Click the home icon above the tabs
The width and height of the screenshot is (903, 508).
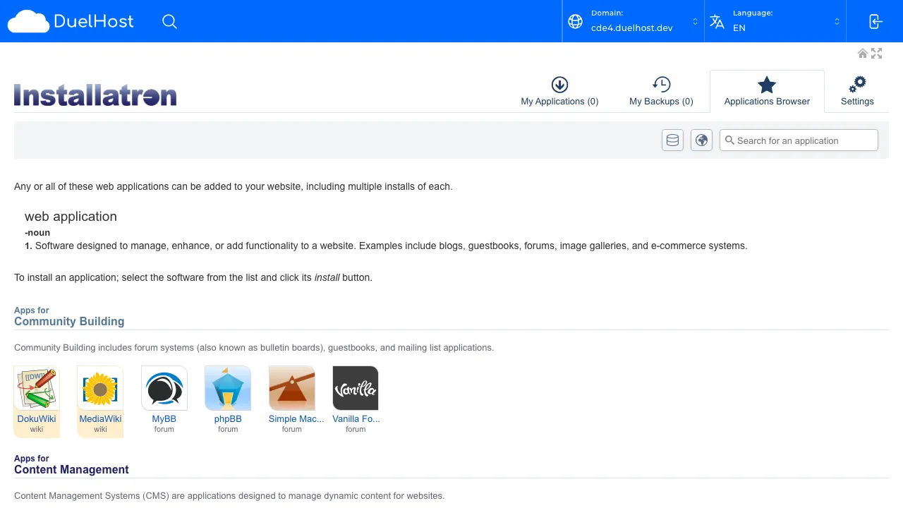coord(863,53)
